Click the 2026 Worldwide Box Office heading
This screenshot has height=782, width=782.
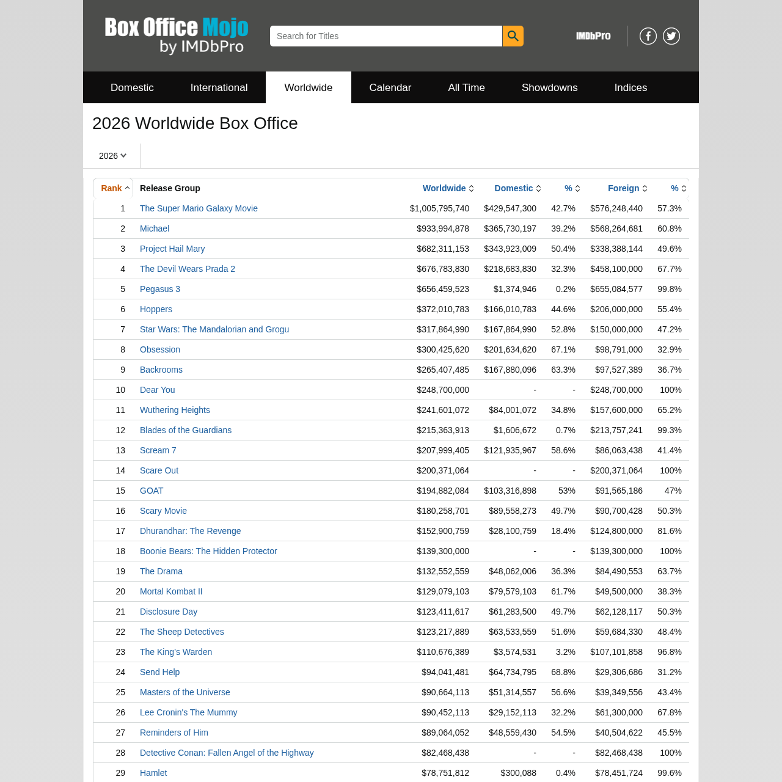point(195,123)
